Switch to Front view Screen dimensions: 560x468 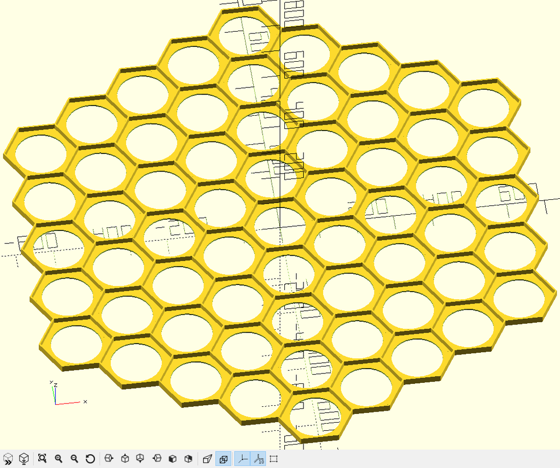[172, 458]
